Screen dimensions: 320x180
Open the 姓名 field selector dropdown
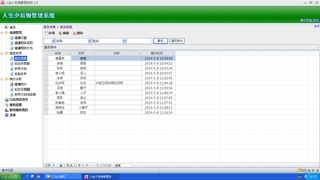click(90, 41)
